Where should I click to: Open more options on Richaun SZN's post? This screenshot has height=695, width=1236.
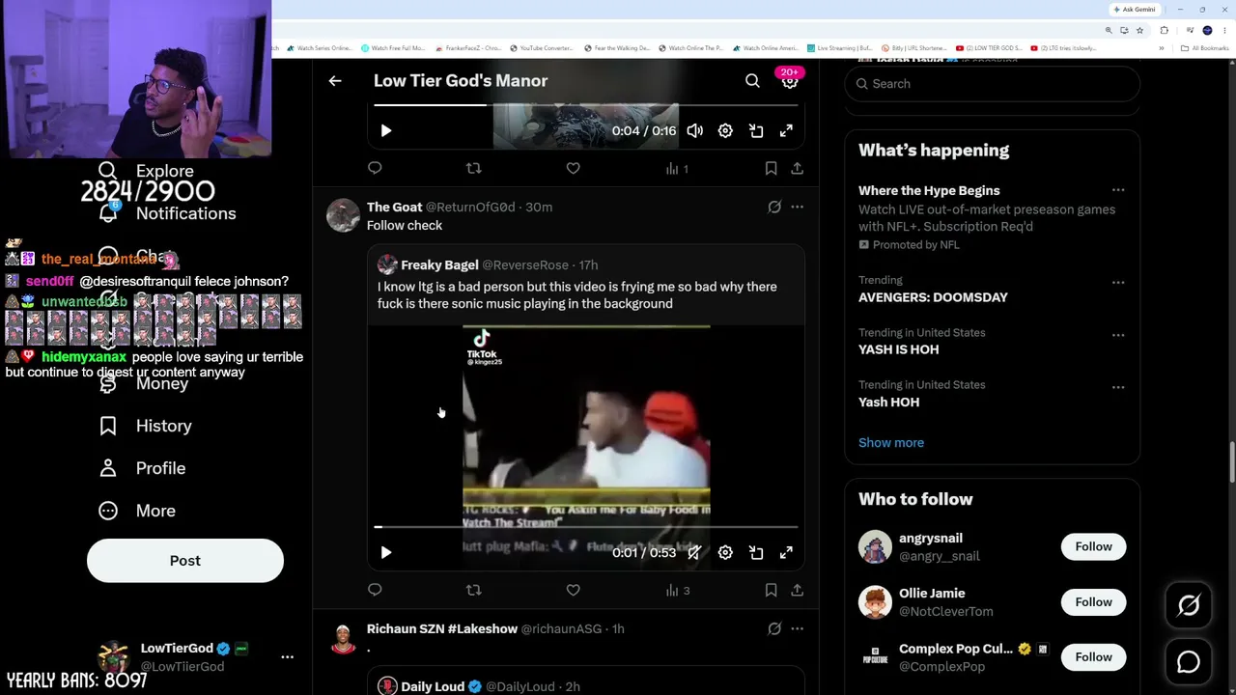click(x=797, y=628)
